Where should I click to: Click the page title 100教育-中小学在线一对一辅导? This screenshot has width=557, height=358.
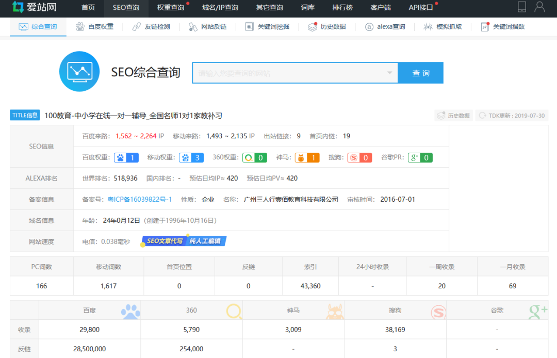pyautogui.click(x=95, y=116)
